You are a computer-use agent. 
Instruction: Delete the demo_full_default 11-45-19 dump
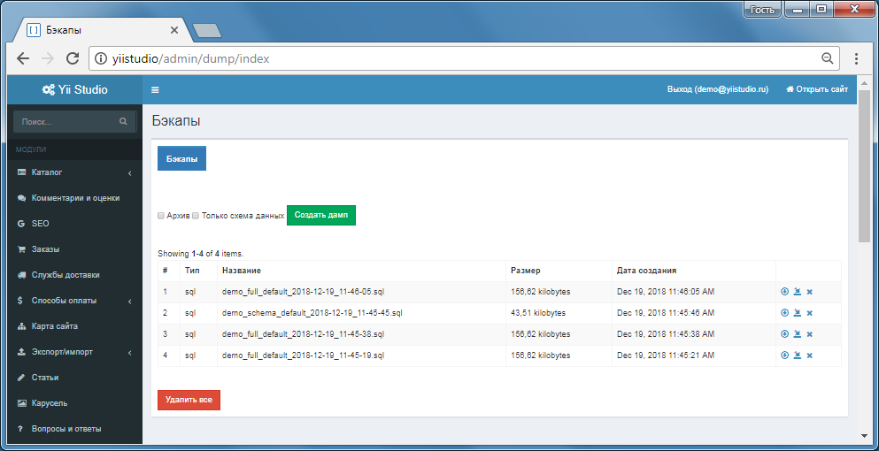[x=809, y=355]
